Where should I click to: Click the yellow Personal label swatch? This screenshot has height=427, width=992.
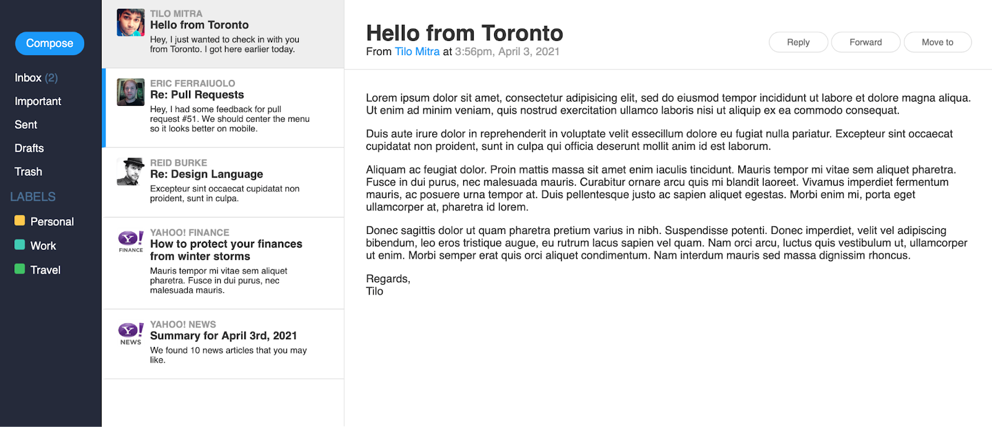[x=20, y=221]
